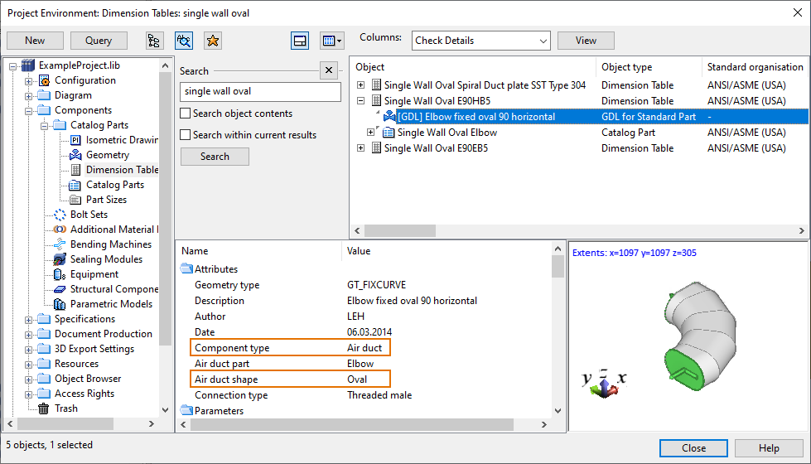The image size is (811, 464).
Task: Expand Single Wall Oval E90EB5 row
Action: 360,148
